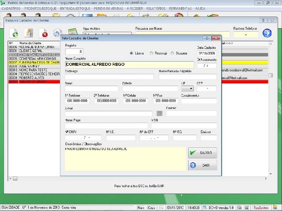Open the PRODUTOS/ESTOQUE menu
This screenshot has height=211, width=282.
coord(40,9)
